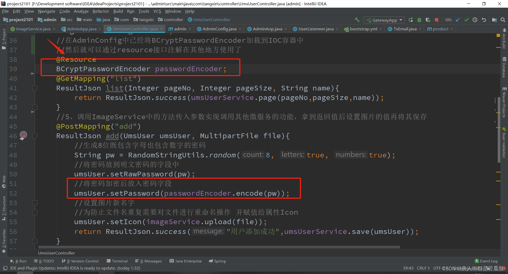Close the bootstrap.yml tab
Screen dimensions: 508x274
pos(380,29)
